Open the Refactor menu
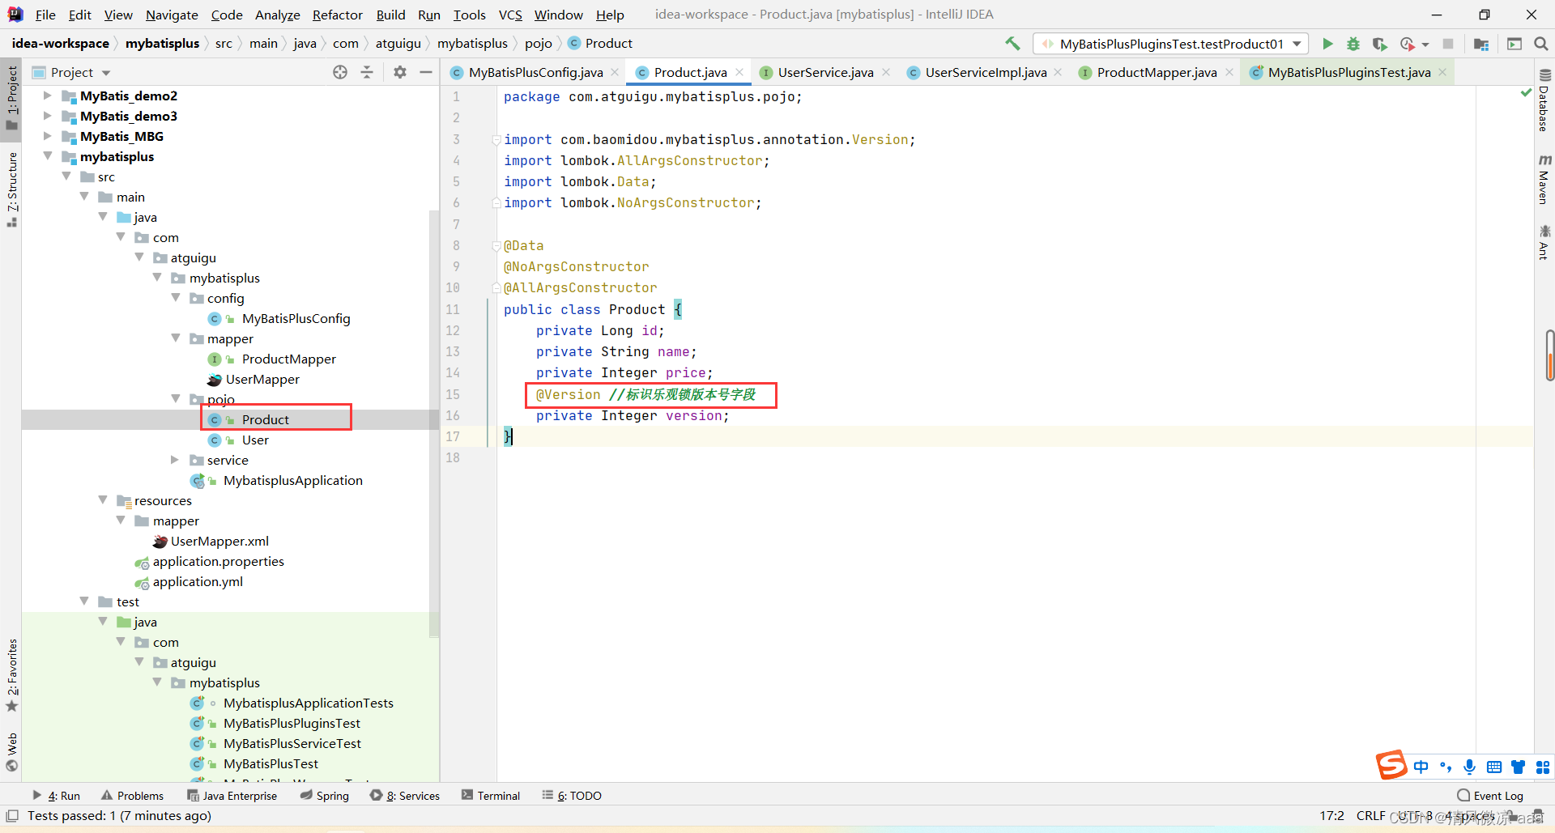This screenshot has width=1555, height=833. point(337,15)
